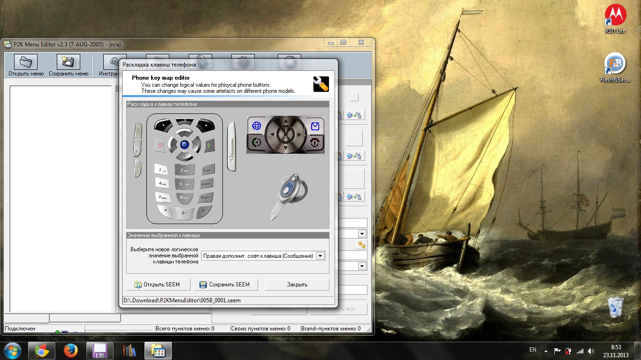Click the seem file path in dialog status bar
Screen dimensions: 641x360
[182, 300]
